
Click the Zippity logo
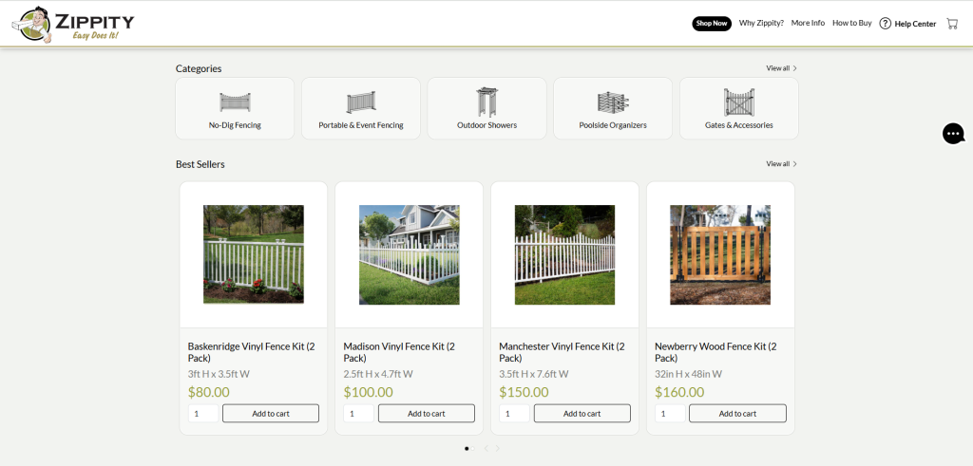point(74,24)
